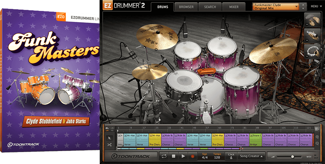The width and height of the screenshot is (325, 164).
Task: Toggle the Click metronome
Action: [231, 156]
